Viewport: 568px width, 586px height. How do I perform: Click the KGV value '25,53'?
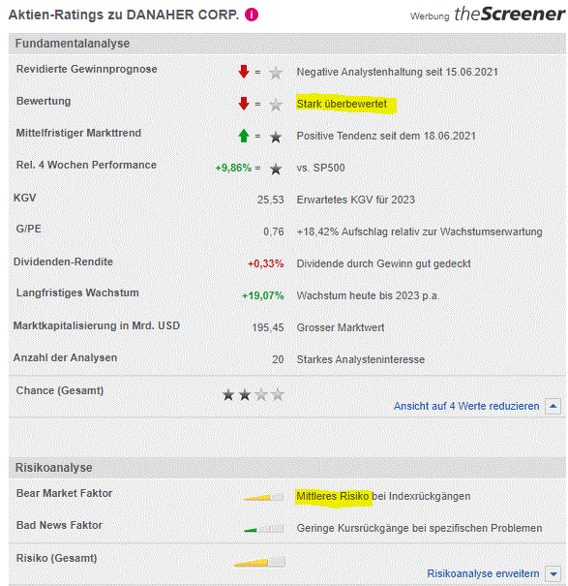pos(270,200)
